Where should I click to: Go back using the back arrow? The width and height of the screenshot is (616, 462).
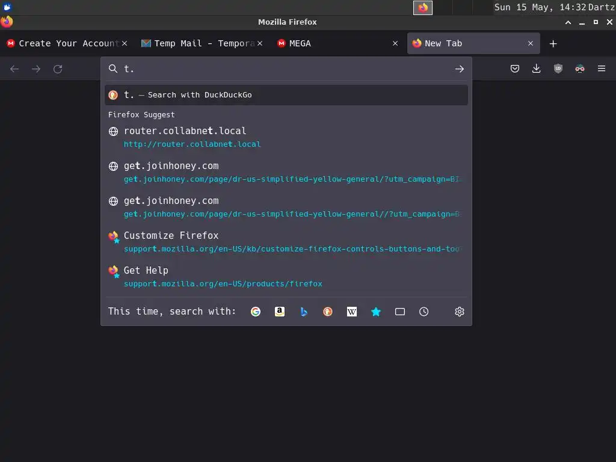[x=14, y=69]
